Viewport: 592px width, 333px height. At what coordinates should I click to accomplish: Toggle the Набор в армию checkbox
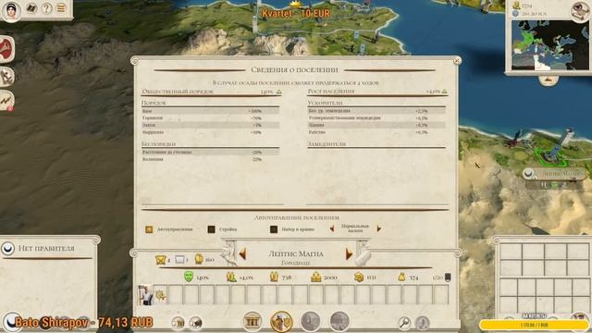274,229
